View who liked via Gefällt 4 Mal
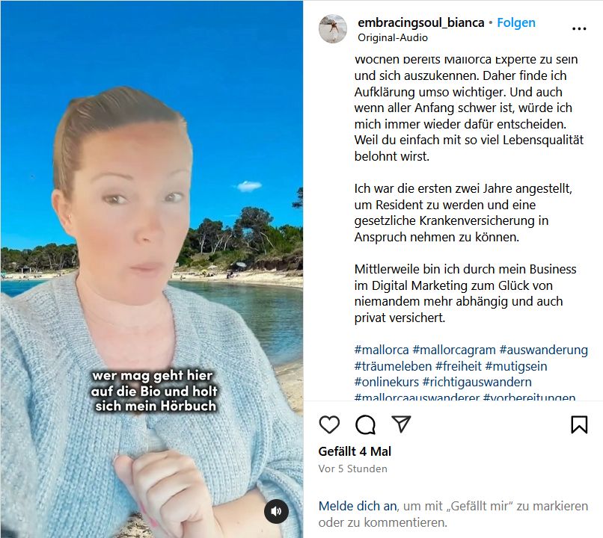This screenshot has width=603, height=538. coord(355,451)
